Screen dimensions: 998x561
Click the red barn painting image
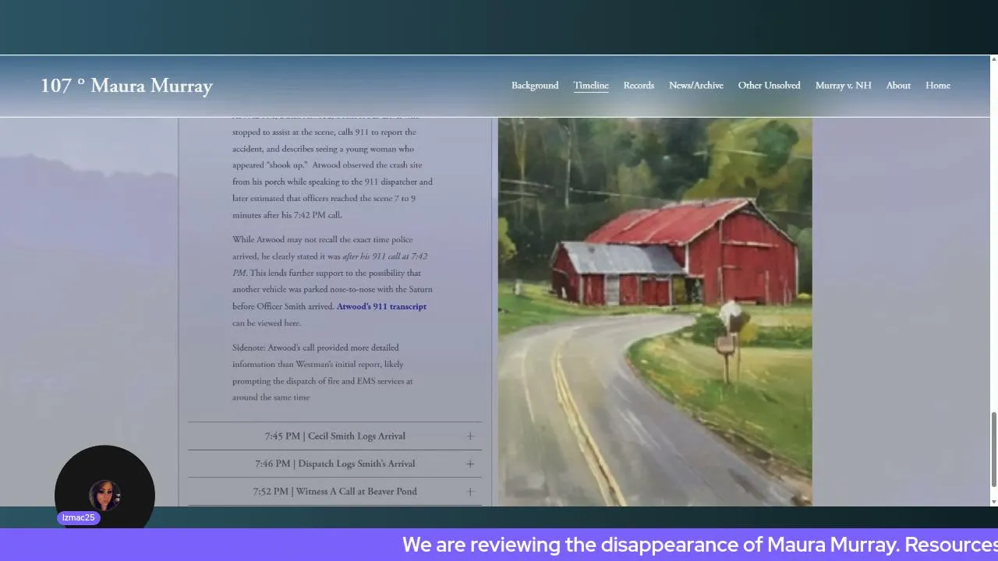[x=655, y=312]
